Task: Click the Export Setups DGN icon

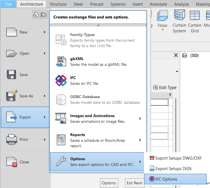Action: coord(152,168)
